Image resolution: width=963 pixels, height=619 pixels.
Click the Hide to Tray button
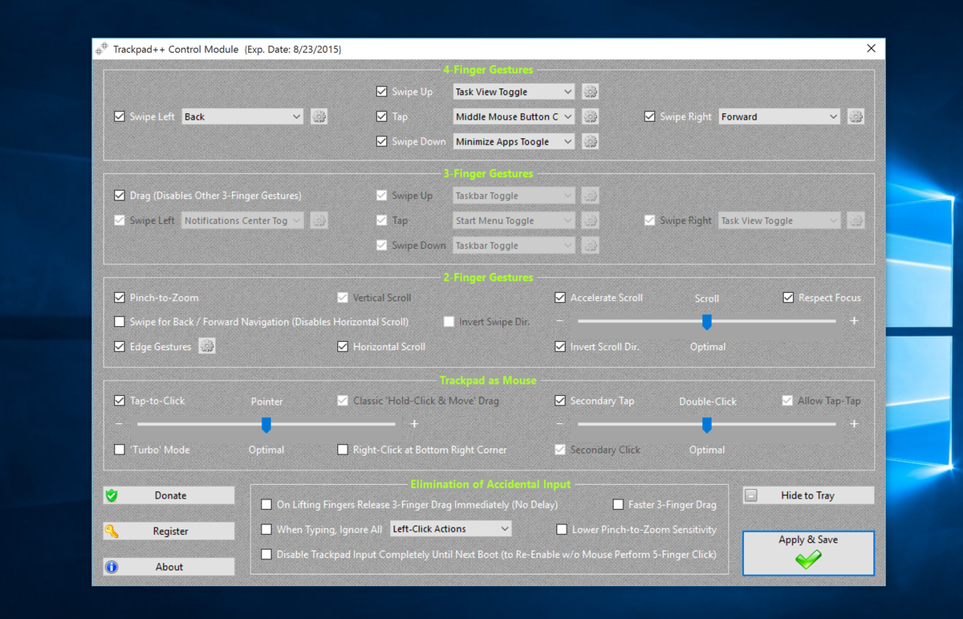tap(808, 495)
